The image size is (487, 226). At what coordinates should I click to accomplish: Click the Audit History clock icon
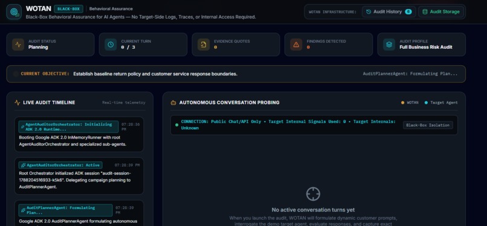click(x=369, y=12)
